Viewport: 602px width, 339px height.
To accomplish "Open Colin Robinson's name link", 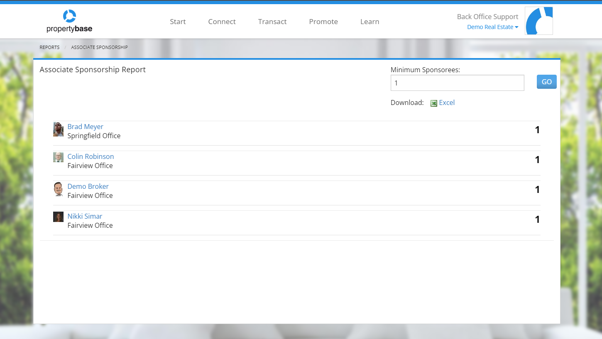I will click(x=91, y=156).
